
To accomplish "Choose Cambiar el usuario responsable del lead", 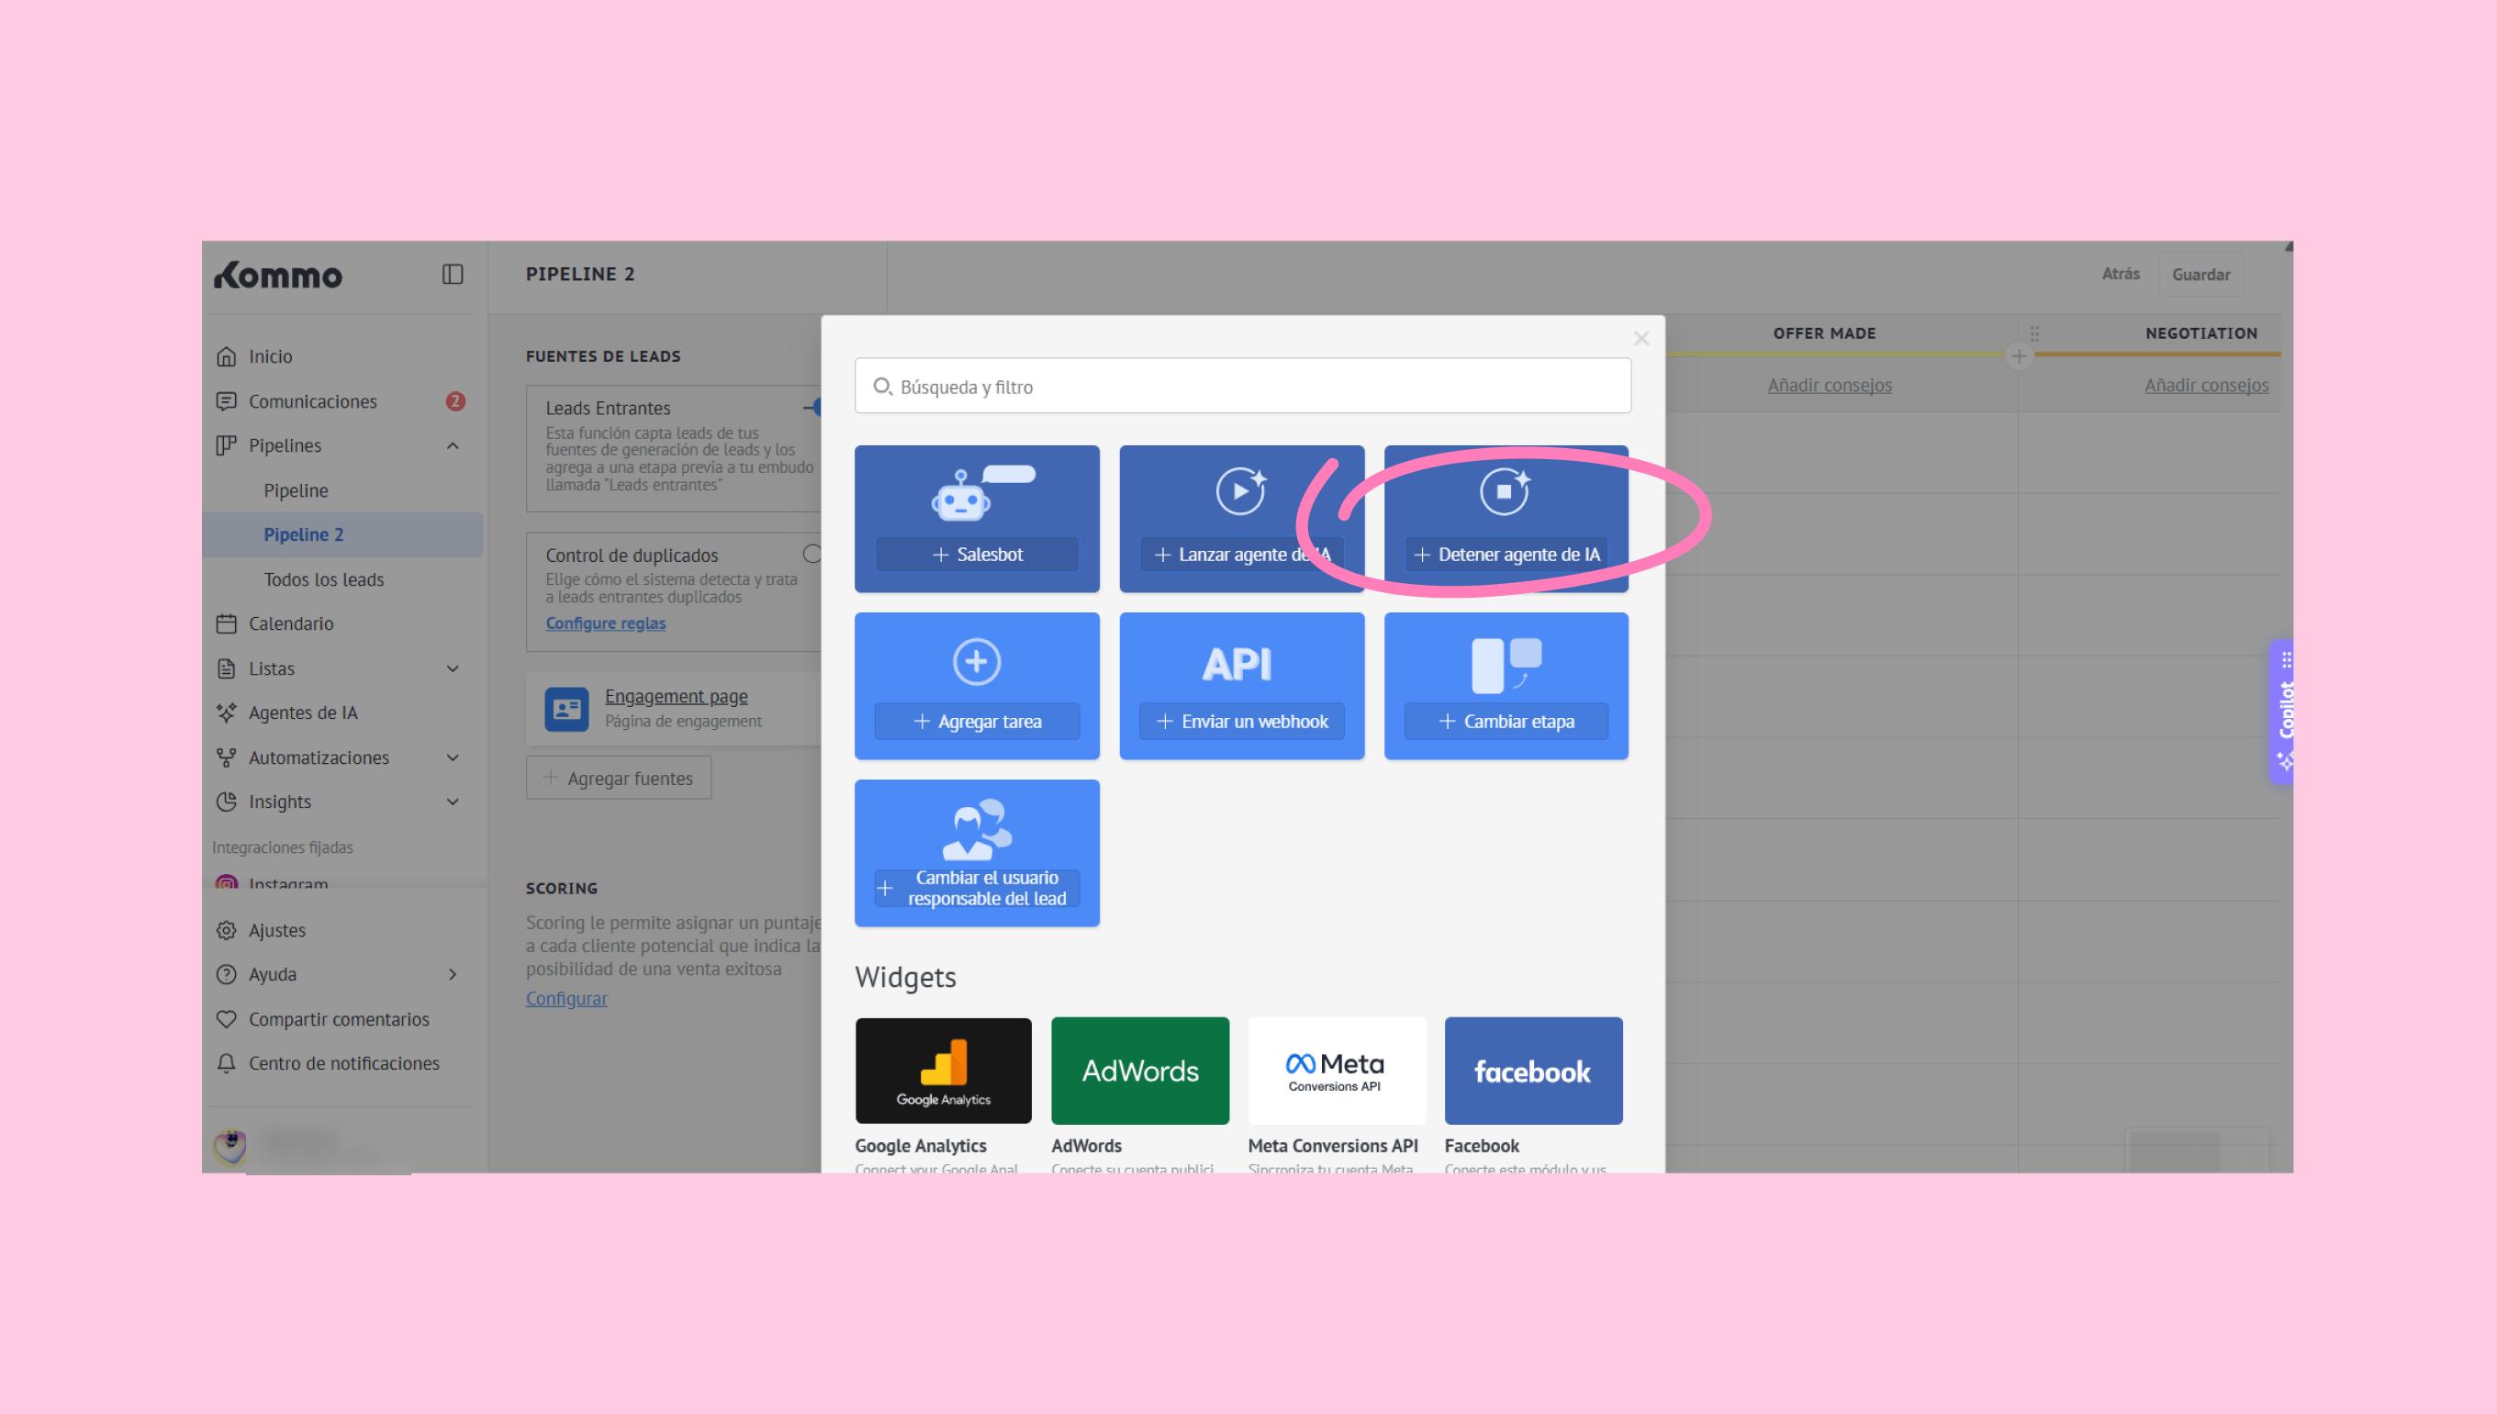I will click(x=977, y=853).
